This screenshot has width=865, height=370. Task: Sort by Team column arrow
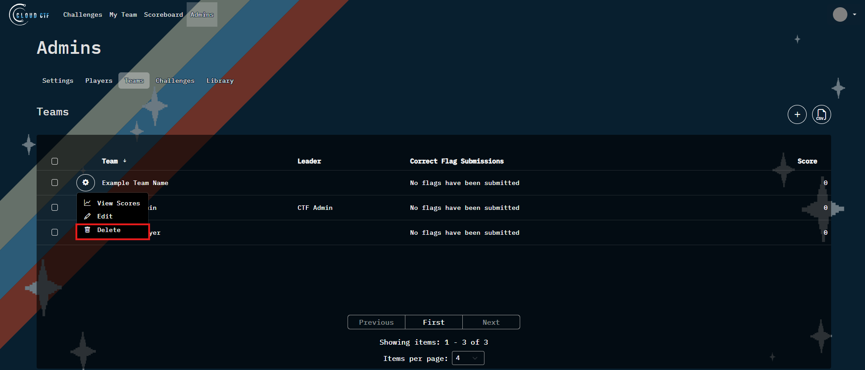point(125,161)
